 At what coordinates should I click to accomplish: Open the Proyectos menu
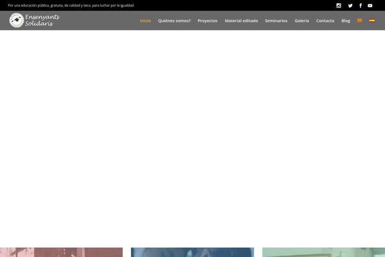(x=207, y=21)
